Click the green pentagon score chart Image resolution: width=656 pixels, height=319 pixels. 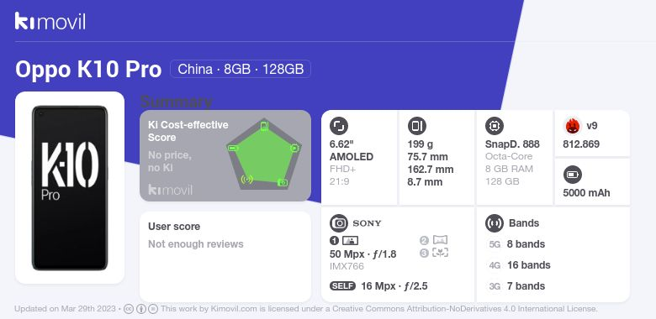[264, 155]
